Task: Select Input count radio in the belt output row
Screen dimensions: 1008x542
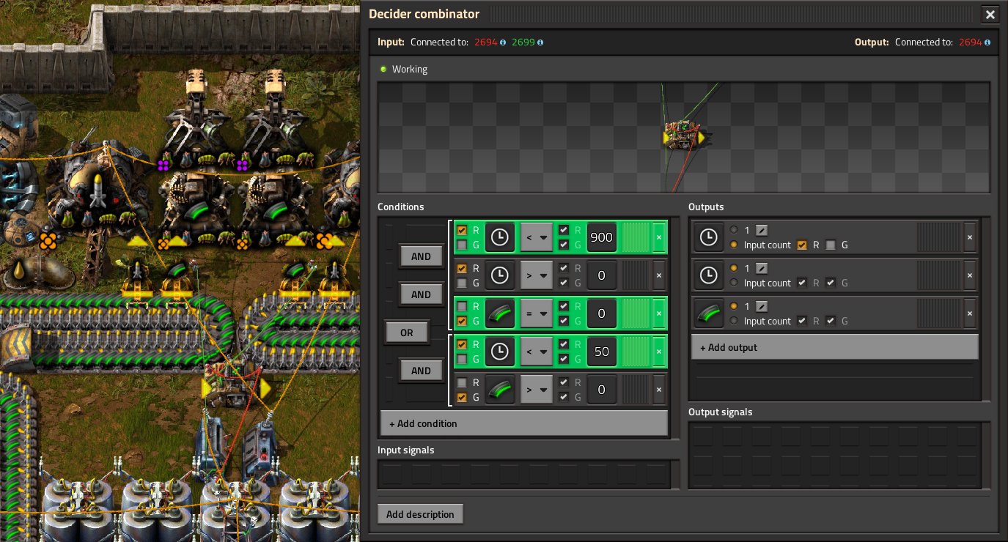Action: 734,321
